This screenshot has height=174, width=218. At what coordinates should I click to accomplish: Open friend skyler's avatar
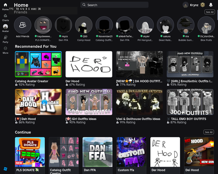pyautogui.click(x=145, y=25)
